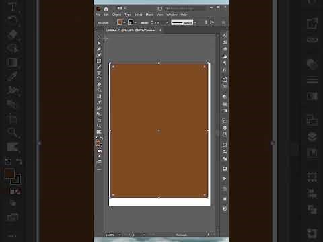323x242 pixels.
Task: Open the Effect menu
Action: click(x=149, y=15)
